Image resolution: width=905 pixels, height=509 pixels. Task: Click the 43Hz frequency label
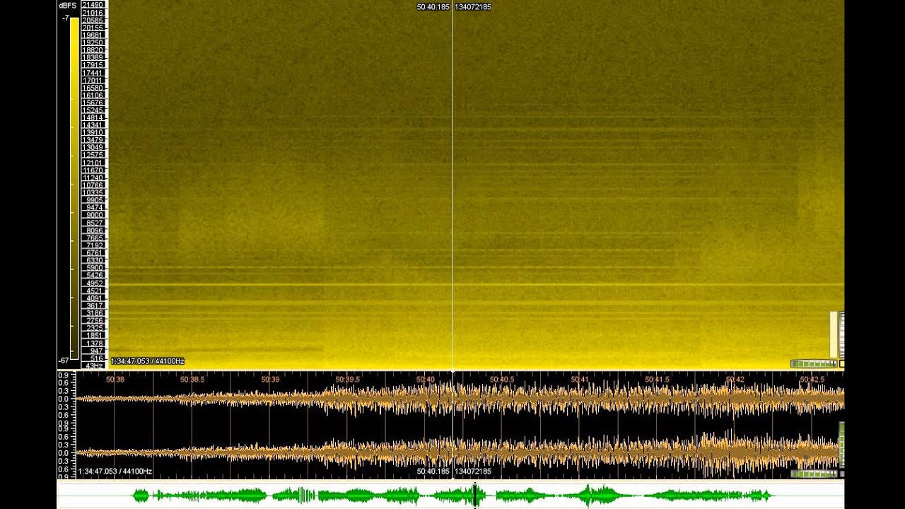(x=94, y=366)
